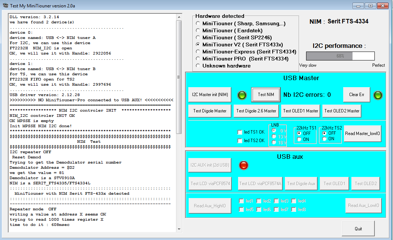The width and height of the screenshot is (393, 240).
Task: Click Read Aux_LowIO button
Action: [363, 206]
